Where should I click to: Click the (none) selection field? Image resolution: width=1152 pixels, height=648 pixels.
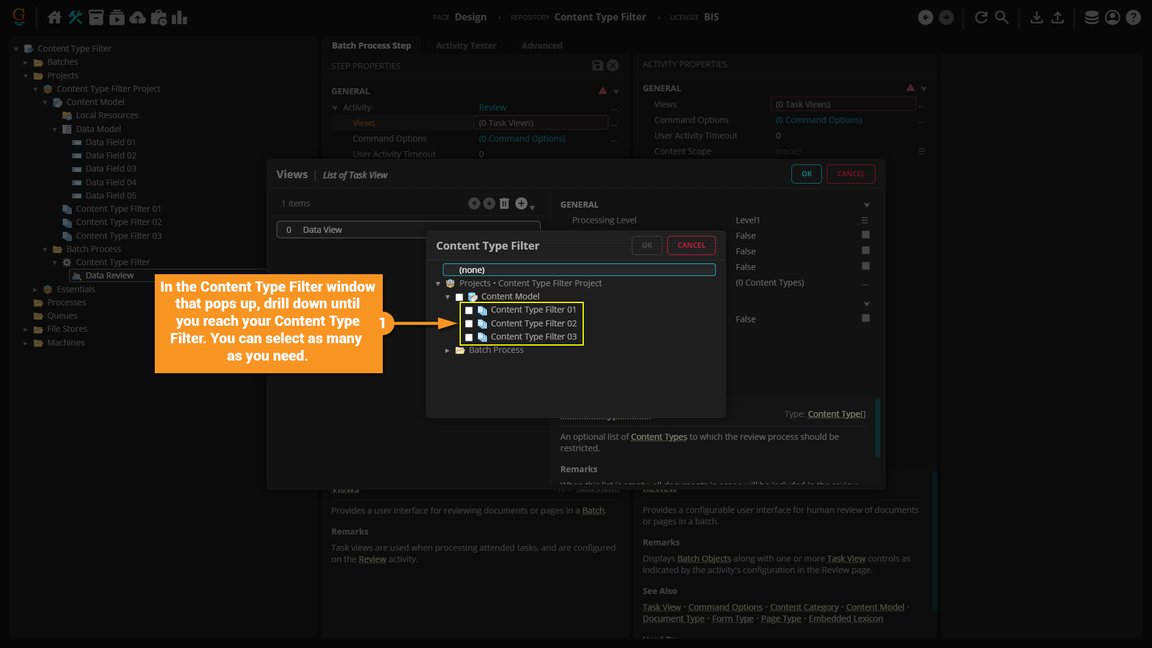tap(579, 270)
